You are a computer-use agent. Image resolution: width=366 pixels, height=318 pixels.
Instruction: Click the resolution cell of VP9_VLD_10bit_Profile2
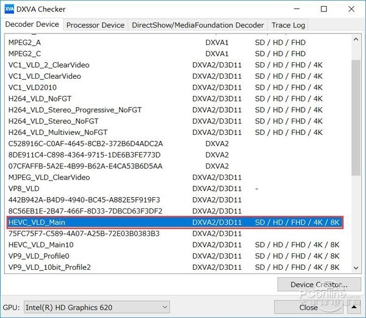pyautogui.click(x=297, y=267)
